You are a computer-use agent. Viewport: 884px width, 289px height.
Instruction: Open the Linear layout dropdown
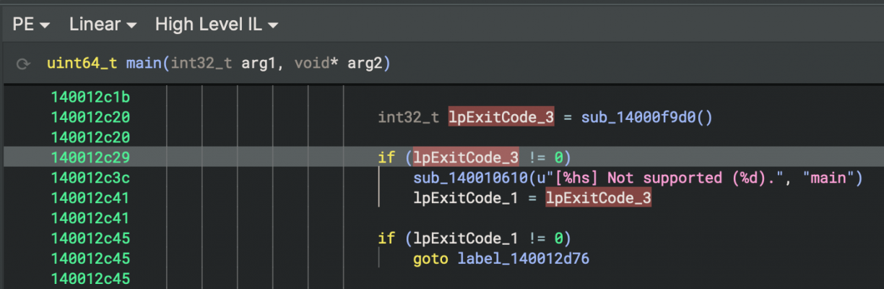click(x=103, y=25)
